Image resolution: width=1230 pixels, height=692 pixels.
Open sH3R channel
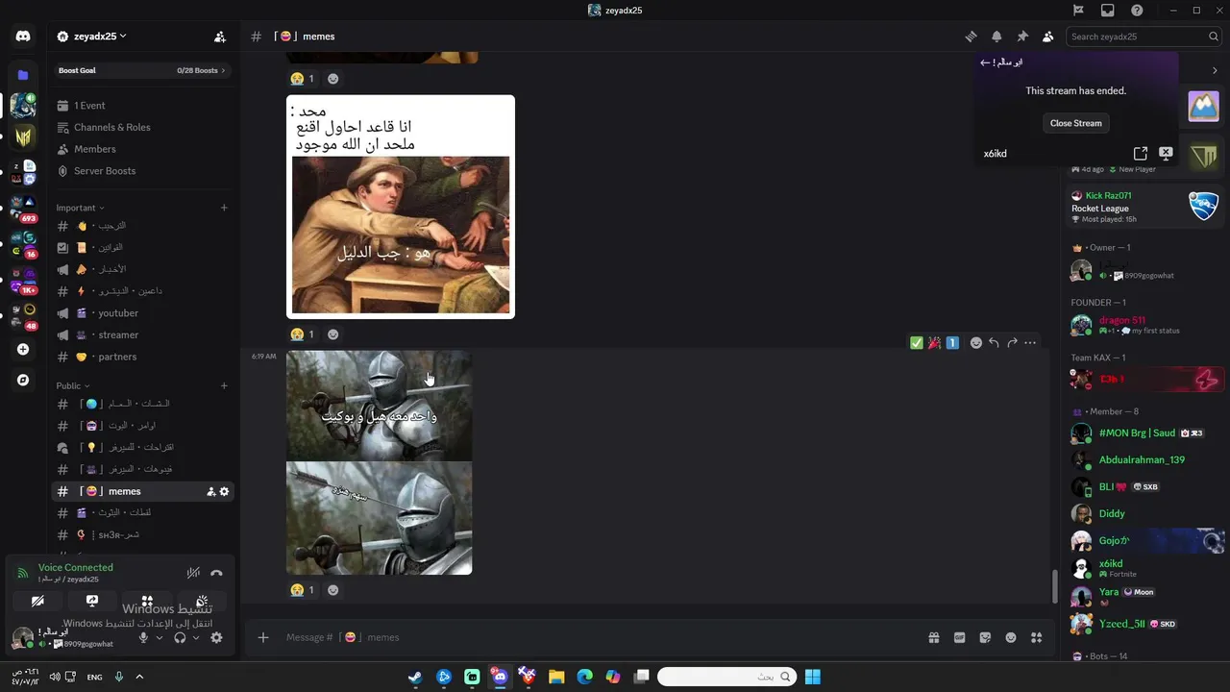142,534
